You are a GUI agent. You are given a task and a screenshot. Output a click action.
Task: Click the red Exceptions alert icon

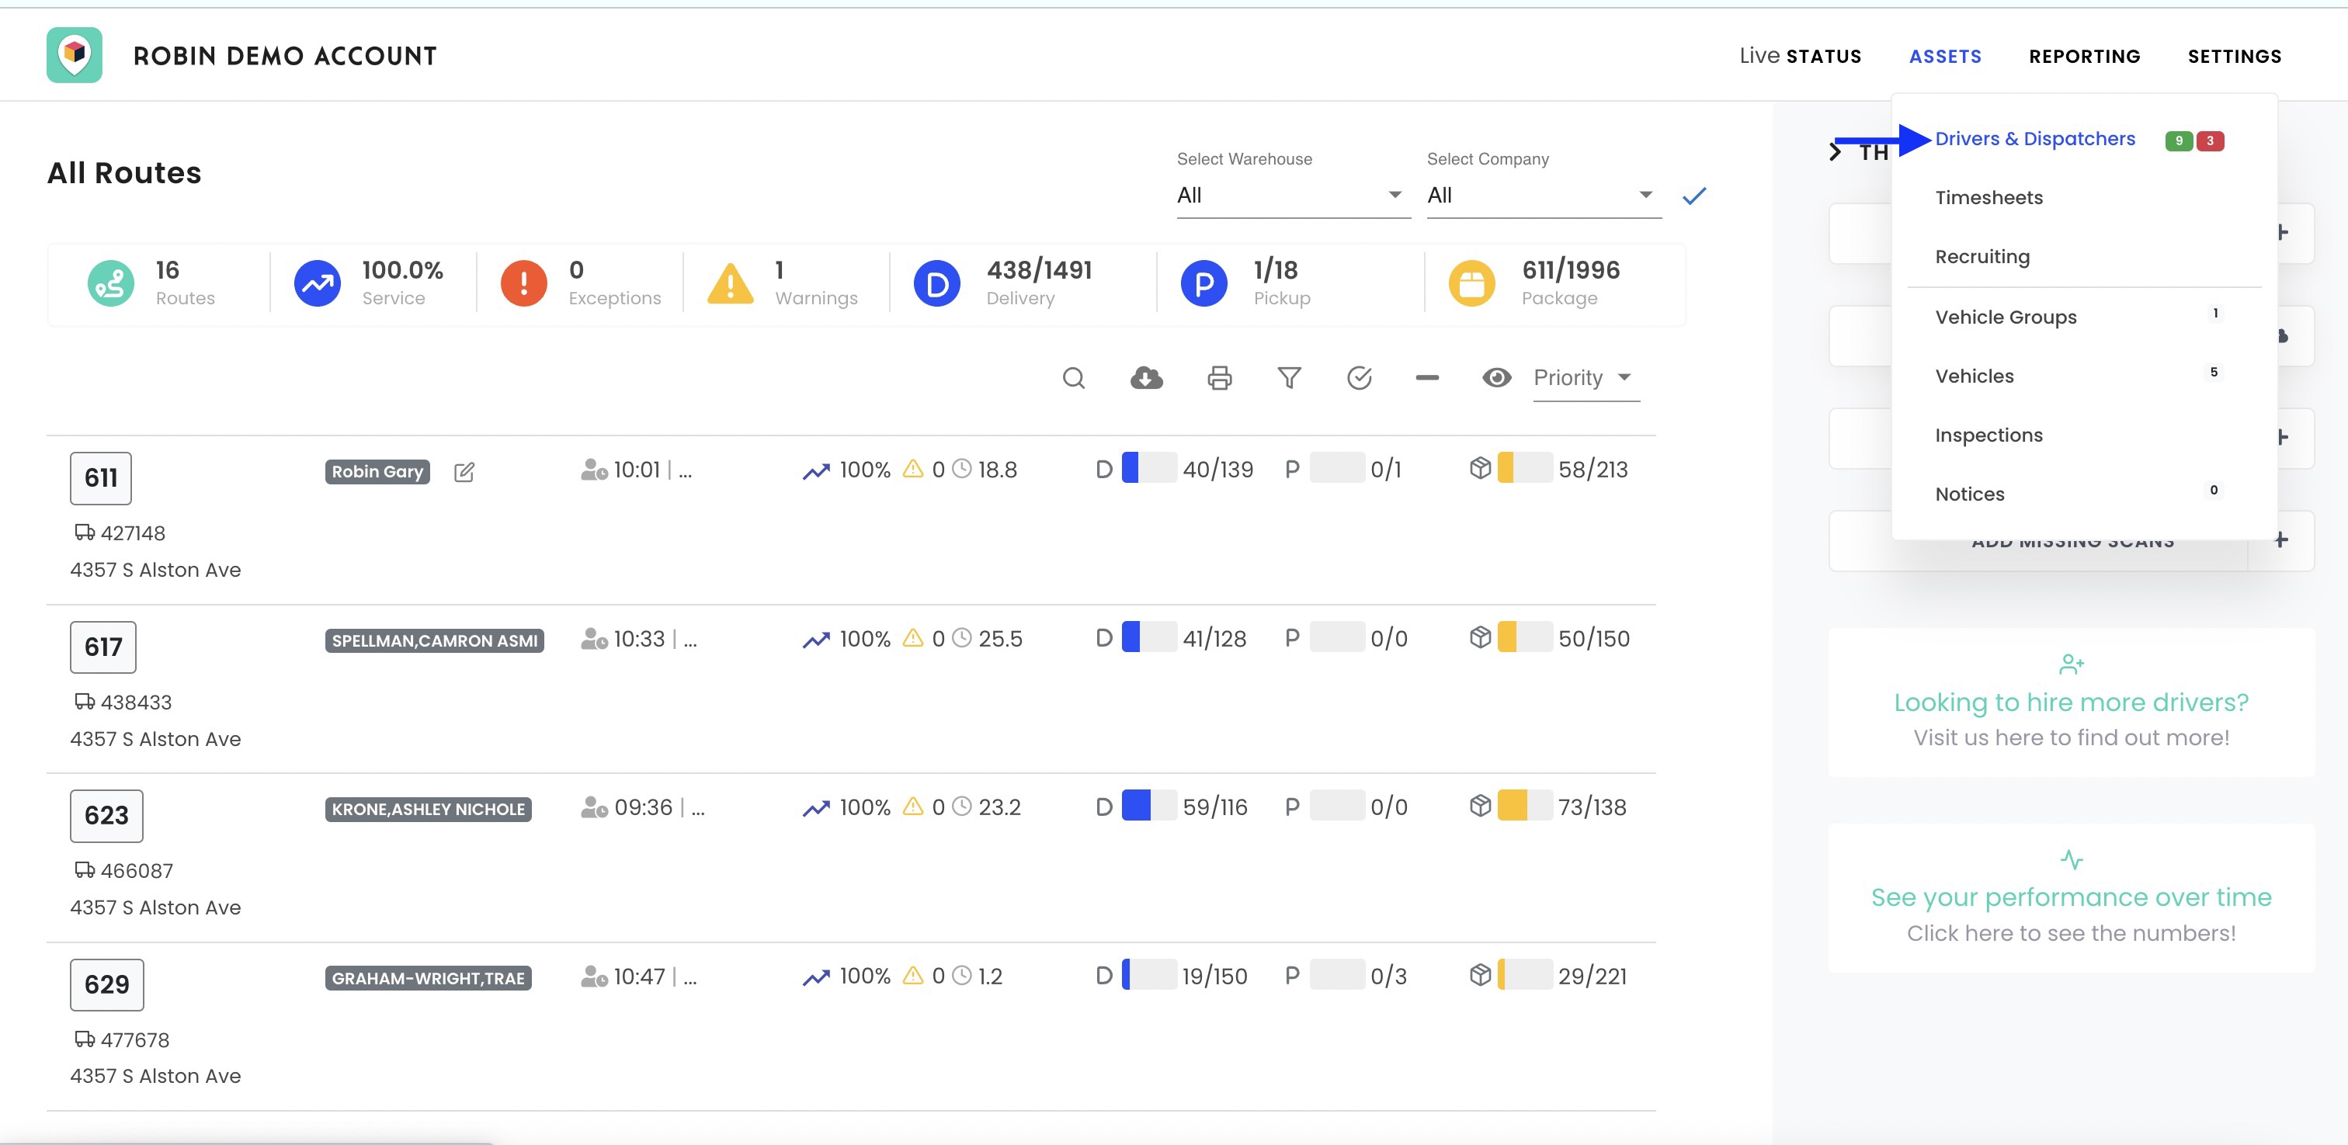(524, 283)
